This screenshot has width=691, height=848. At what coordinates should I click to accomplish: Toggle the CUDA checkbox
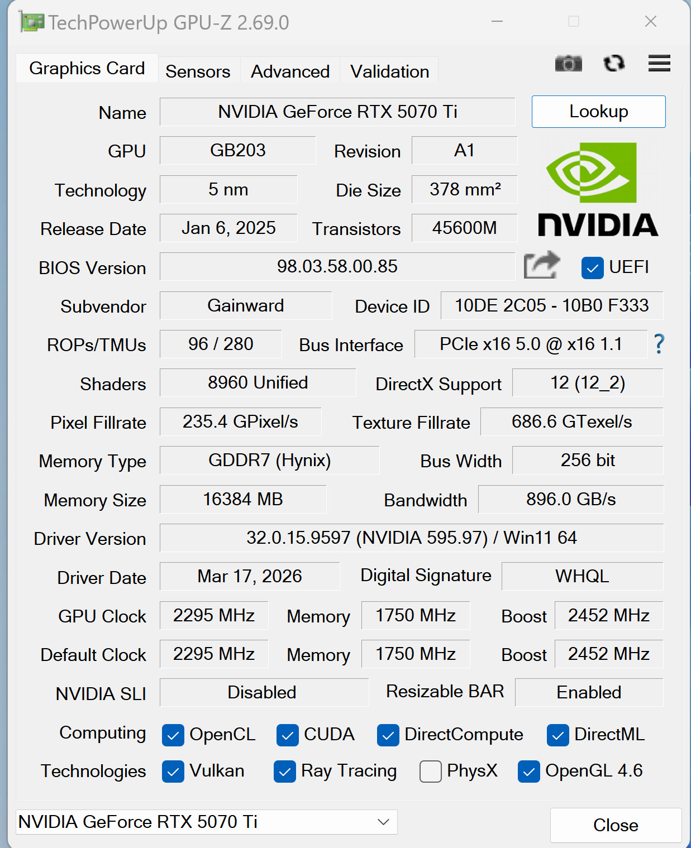tap(287, 735)
